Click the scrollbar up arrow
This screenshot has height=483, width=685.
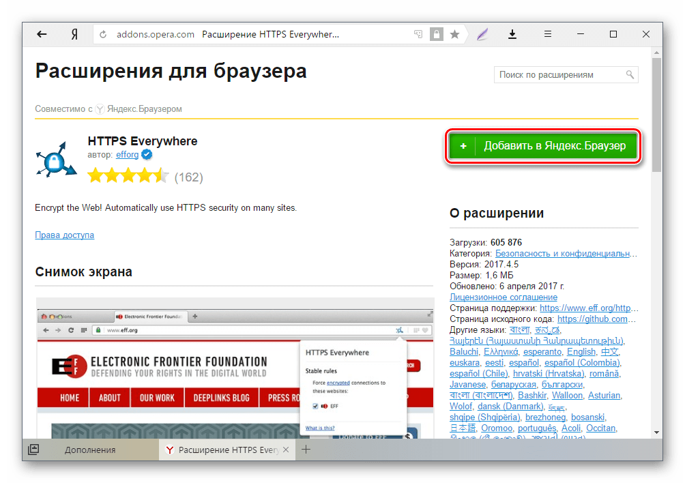[x=656, y=53]
